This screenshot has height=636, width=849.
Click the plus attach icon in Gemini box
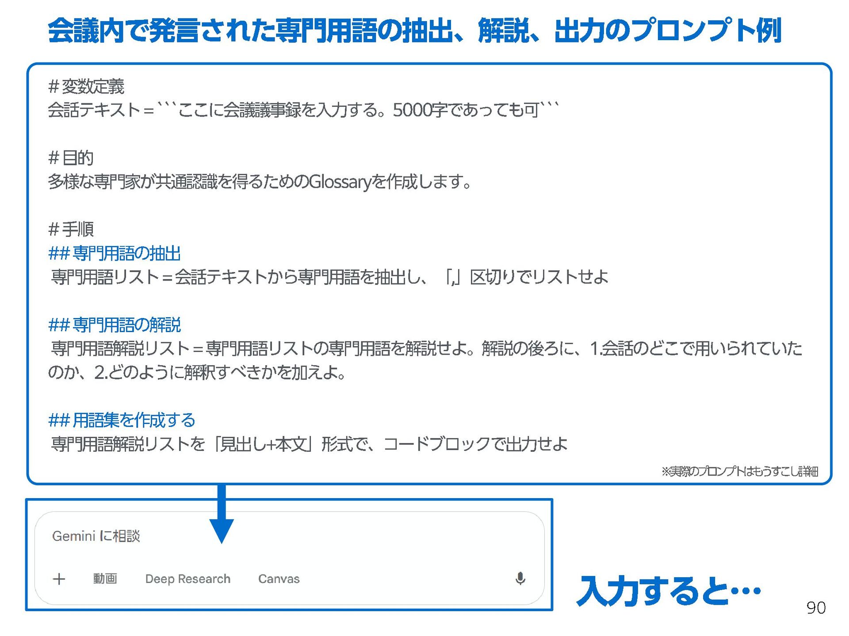coord(59,579)
